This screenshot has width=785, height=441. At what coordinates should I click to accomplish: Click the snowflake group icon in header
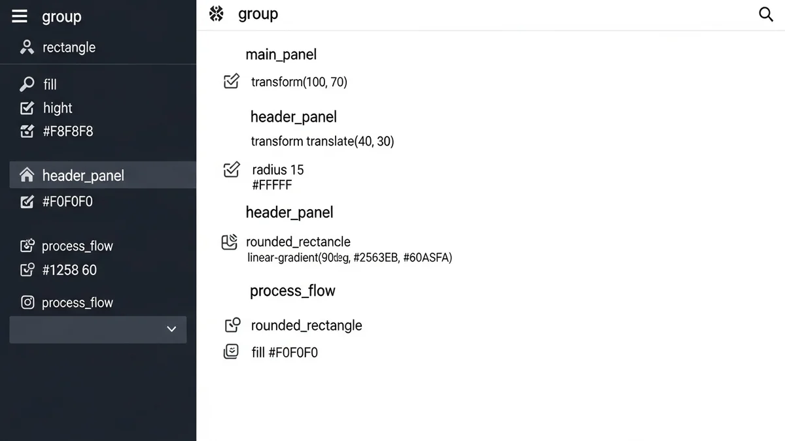click(217, 14)
